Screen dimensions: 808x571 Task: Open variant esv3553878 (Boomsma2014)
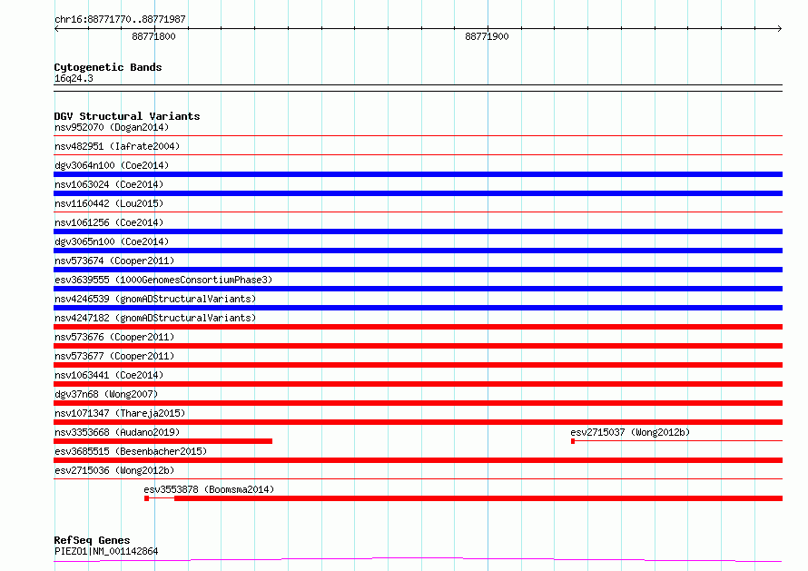[209, 489]
